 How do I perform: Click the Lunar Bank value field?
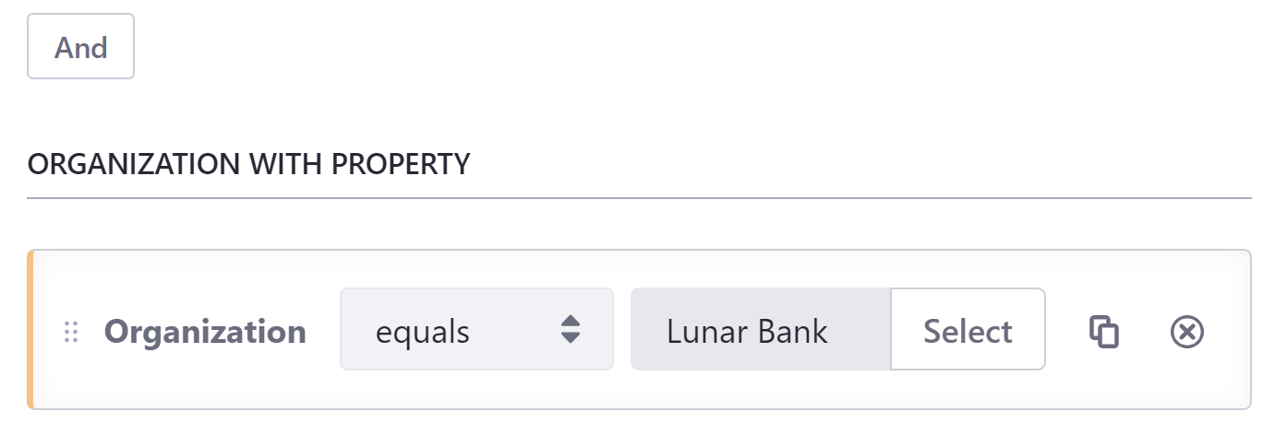point(761,329)
